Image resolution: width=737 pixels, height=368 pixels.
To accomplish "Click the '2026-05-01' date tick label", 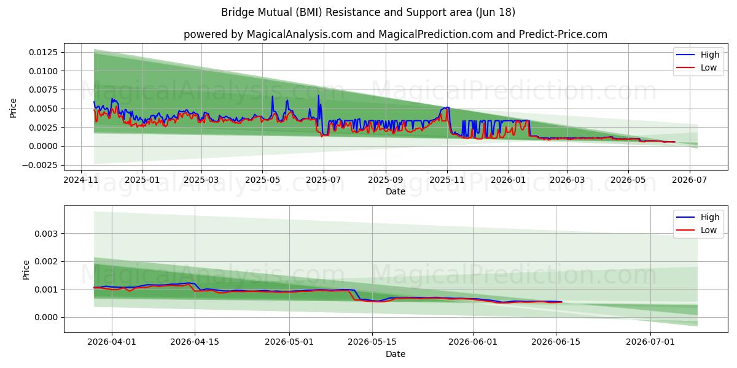I will [289, 342].
